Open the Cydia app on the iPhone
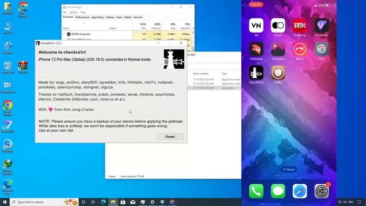Image resolution: width=366 pixels, height=206 pixels. pyautogui.click(x=278, y=73)
